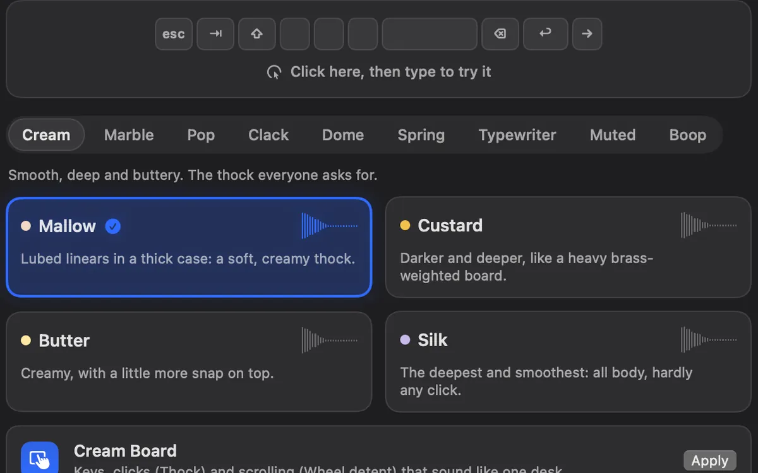758x473 pixels.
Task: Choose the Silk sound card
Action: click(x=568, y=362)
